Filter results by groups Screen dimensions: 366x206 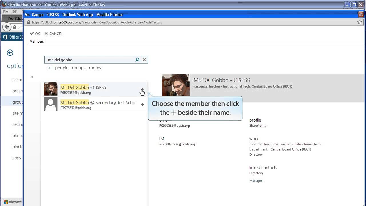click(x=79, y=68)
